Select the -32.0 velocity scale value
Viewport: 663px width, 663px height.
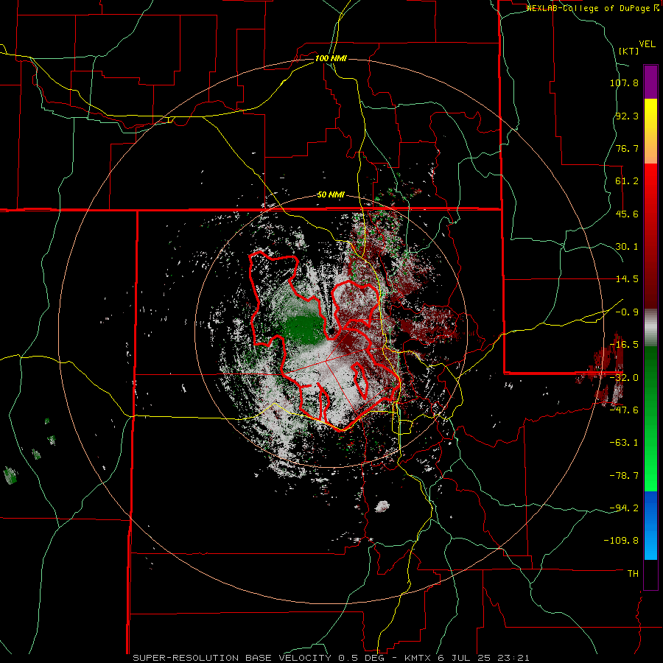point(624,378)
